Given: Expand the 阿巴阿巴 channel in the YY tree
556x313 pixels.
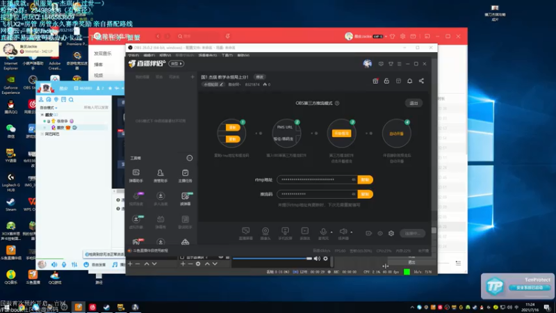Looking at the screenshot, I should click(x=42, y=134).
